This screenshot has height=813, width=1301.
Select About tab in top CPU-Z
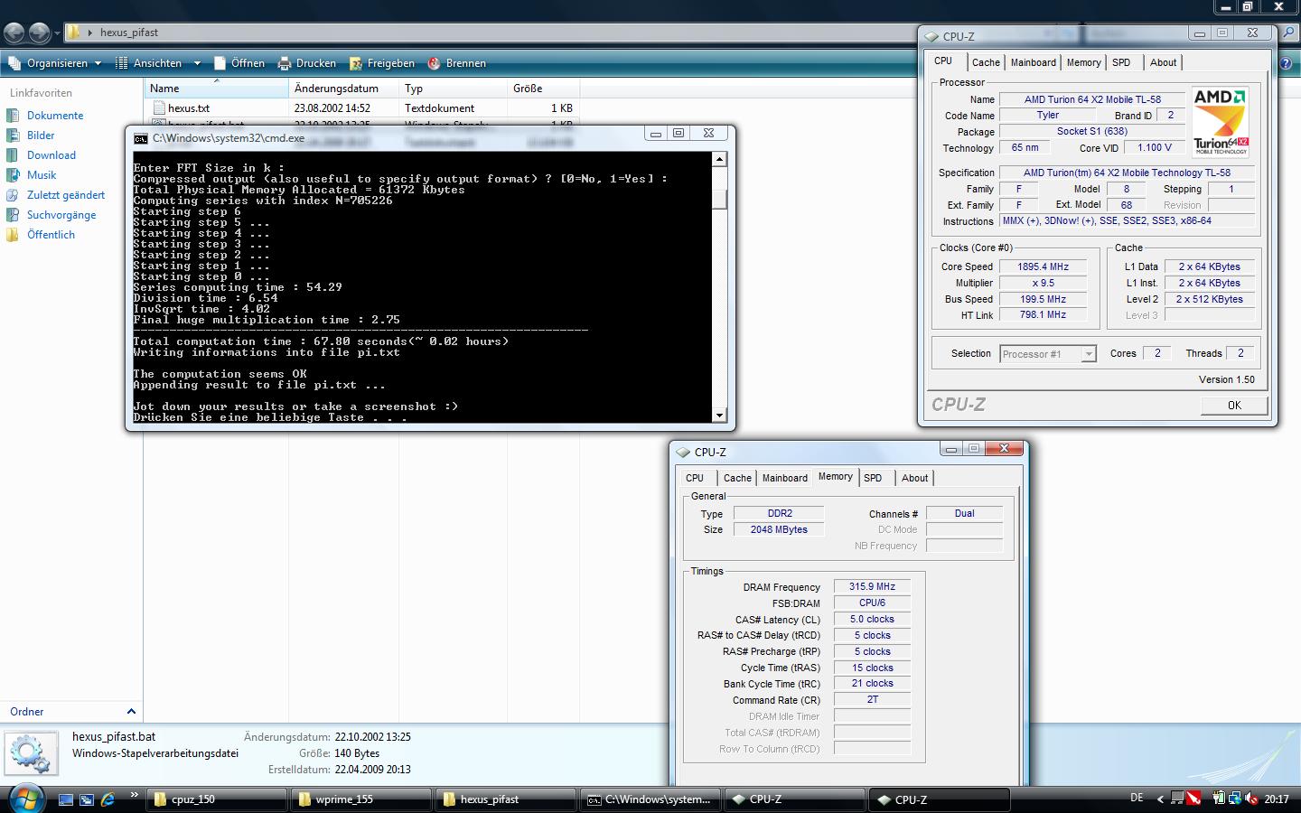point(1164,62)
